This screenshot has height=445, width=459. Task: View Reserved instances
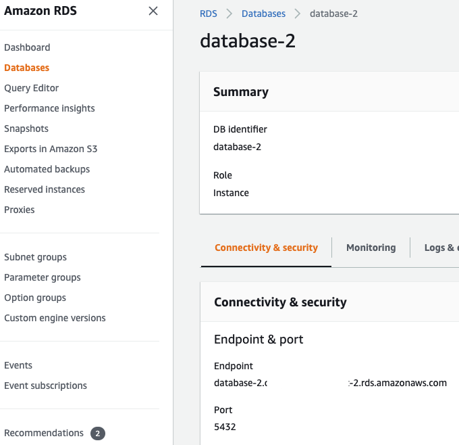pyautogui.click(x=45, y=189)
